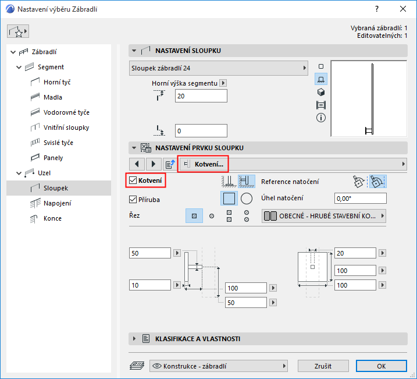Select single round section option

212,216
